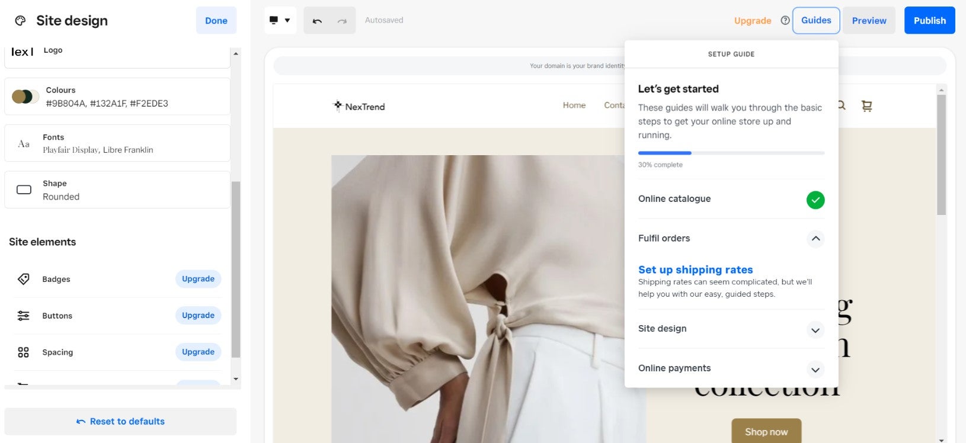
Task: Click the Site elements heading
Action: point(42,242)
